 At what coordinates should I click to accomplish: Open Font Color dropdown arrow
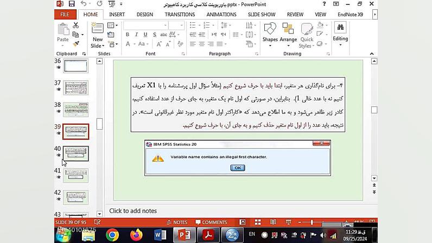click(135, 44)
